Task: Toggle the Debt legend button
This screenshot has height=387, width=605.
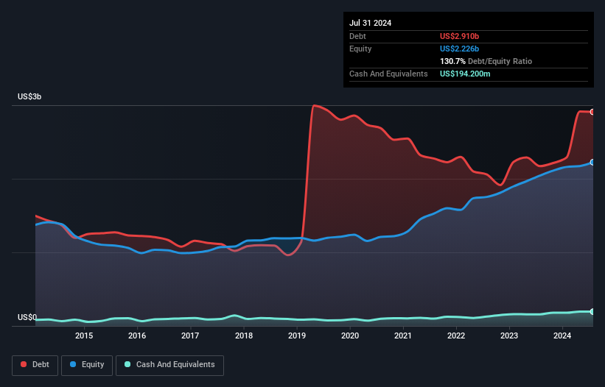Action: [35, 365]
